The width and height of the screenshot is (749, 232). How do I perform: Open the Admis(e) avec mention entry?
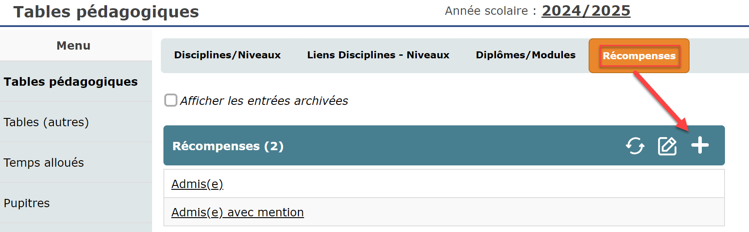point(237,212)
